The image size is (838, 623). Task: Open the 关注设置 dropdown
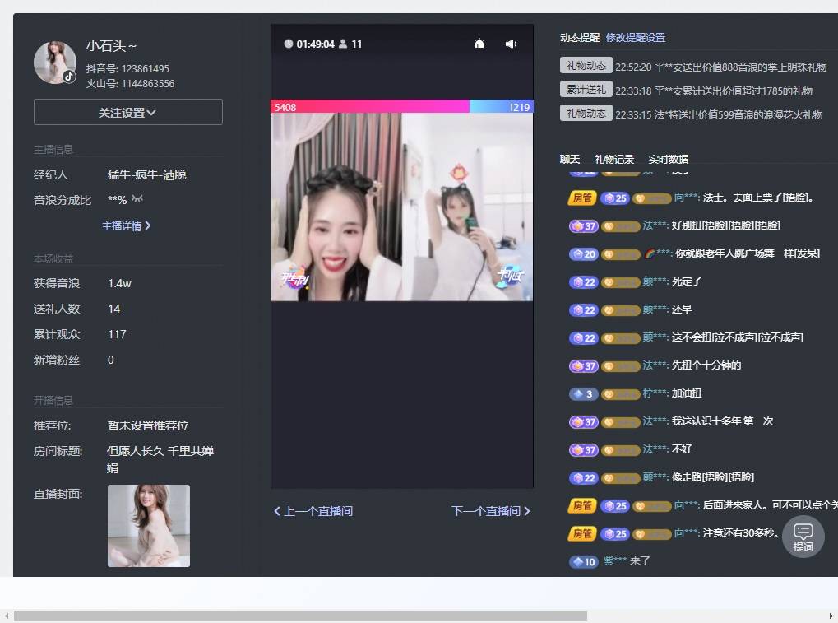[x=127, y=113]
